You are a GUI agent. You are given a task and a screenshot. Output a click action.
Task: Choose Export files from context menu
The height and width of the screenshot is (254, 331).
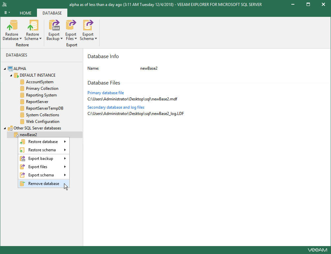pyautogui.click(x=44, y=167)
